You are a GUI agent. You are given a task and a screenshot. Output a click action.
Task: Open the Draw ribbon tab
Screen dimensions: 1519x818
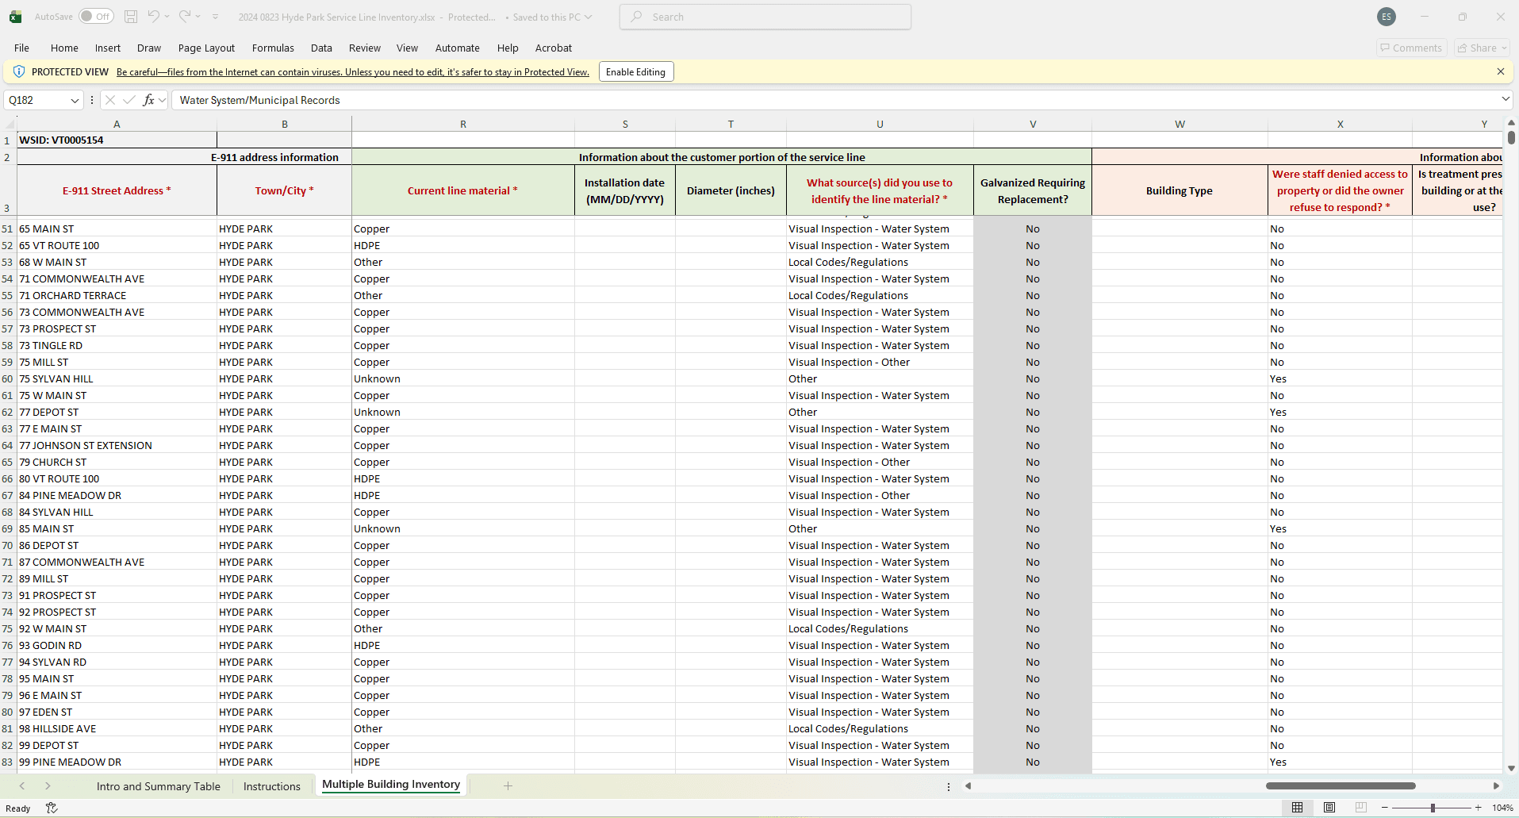(149, 48)
